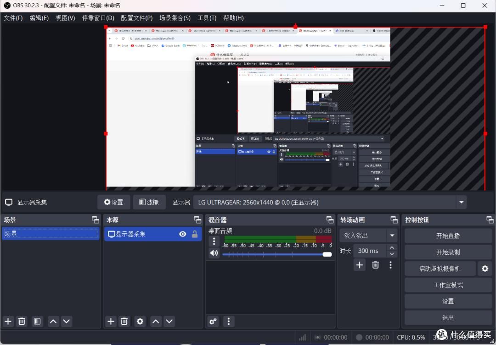Open virtual camera settings gear

coord(485,268)
